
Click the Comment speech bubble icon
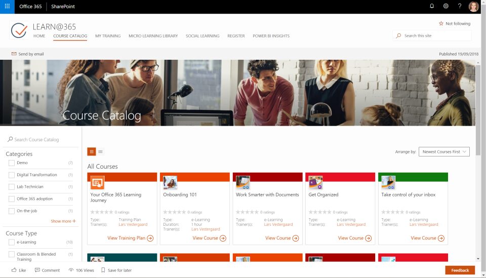(37, 270)
